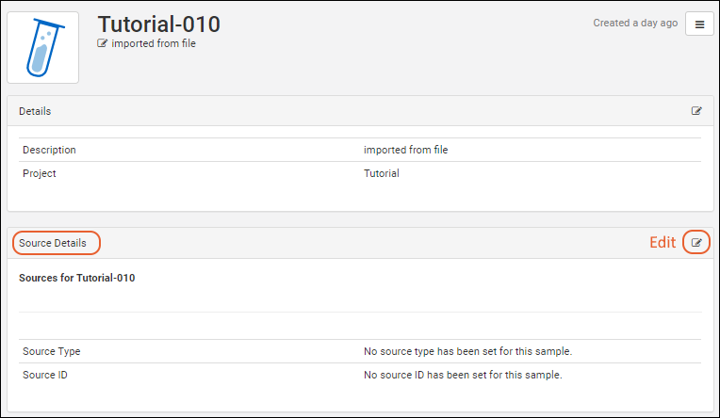
Task: Click the Details panel header
Action: pyautogui.click(x=35, y=111)
